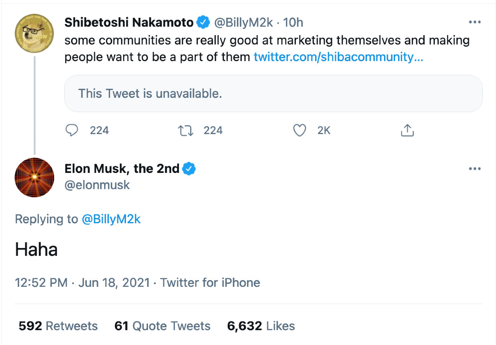The height and width of the screenshot is (345, 496).
Task: Click the share icon under Shibetoshi's tweet
Action: pyautogui.click(x=408, y=130)
